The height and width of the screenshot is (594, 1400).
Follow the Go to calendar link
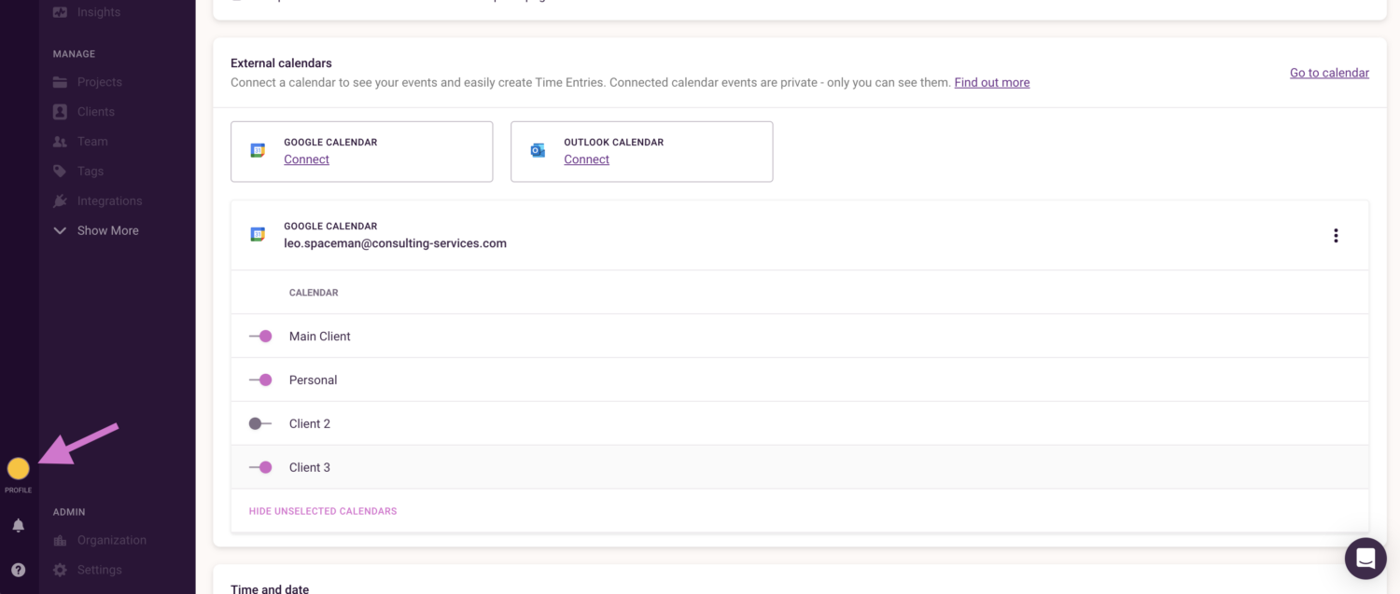pos(1329,73)
